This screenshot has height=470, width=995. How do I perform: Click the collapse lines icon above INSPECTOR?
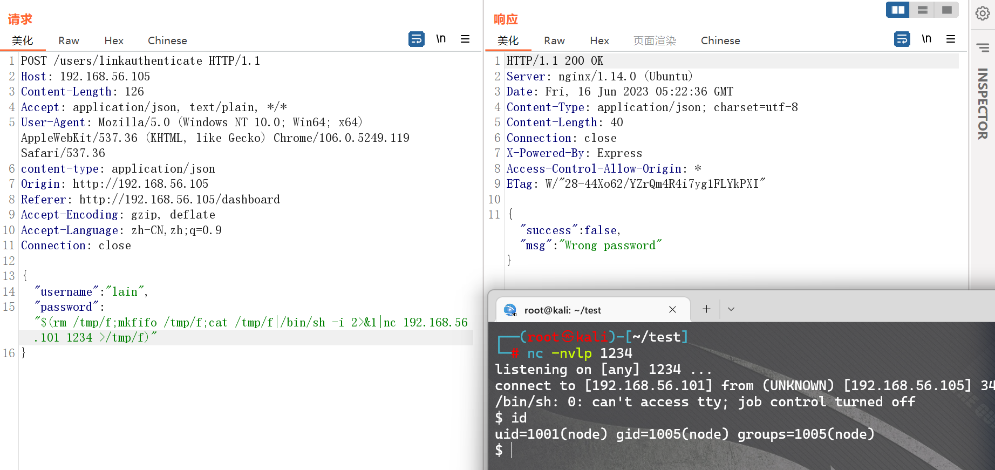click(983, 48)
